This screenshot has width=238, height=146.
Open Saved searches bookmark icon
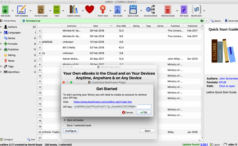click(226, 21)
